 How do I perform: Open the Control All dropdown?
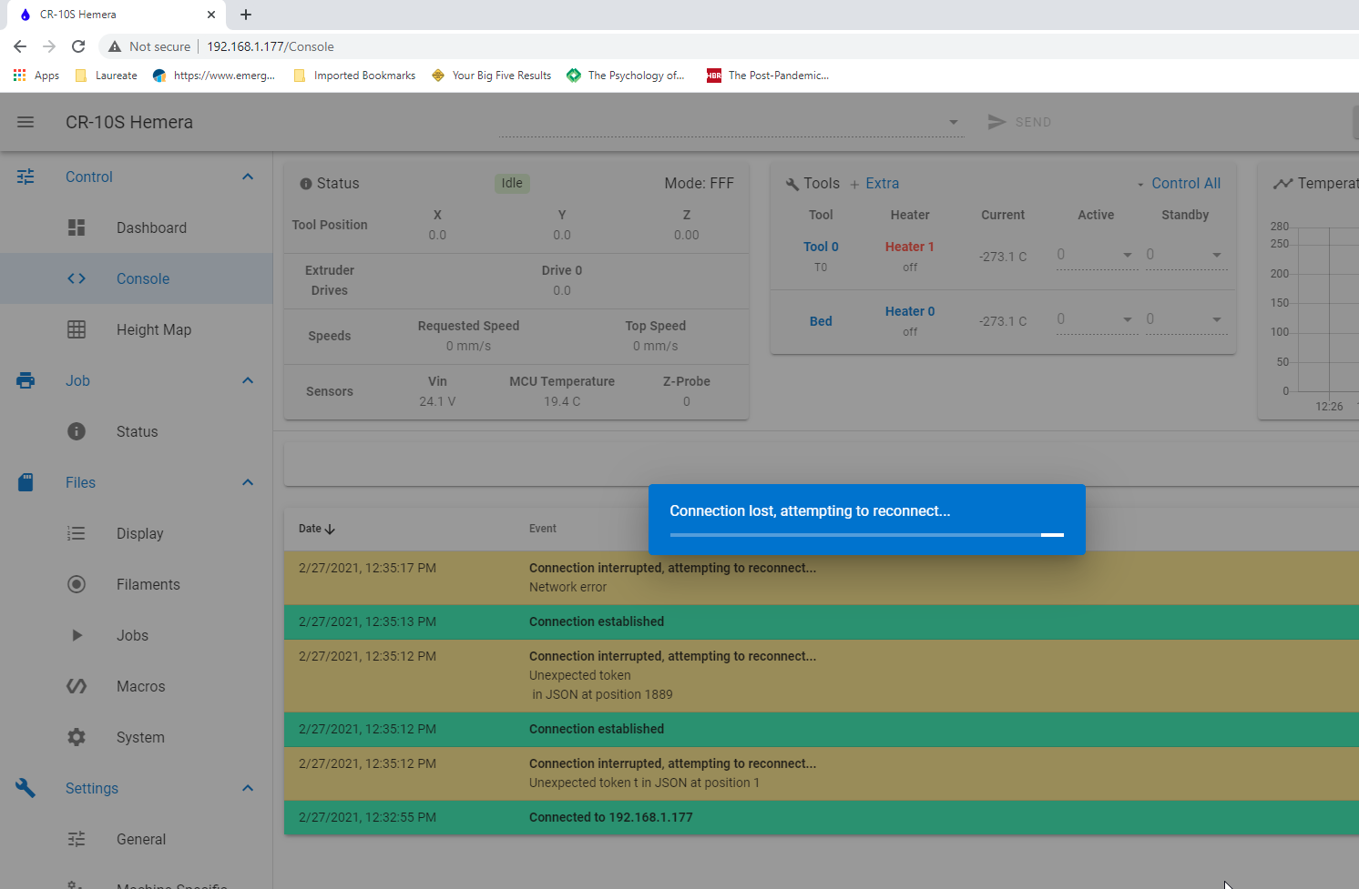coord(1179,184)
